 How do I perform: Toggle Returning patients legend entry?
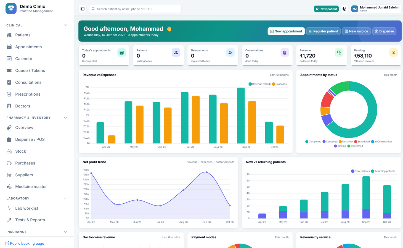tap(383, 171)
